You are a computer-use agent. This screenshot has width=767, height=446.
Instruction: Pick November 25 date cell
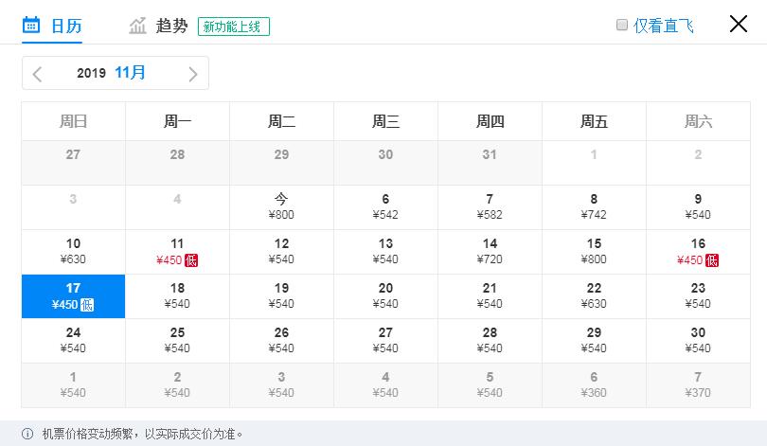177,341
